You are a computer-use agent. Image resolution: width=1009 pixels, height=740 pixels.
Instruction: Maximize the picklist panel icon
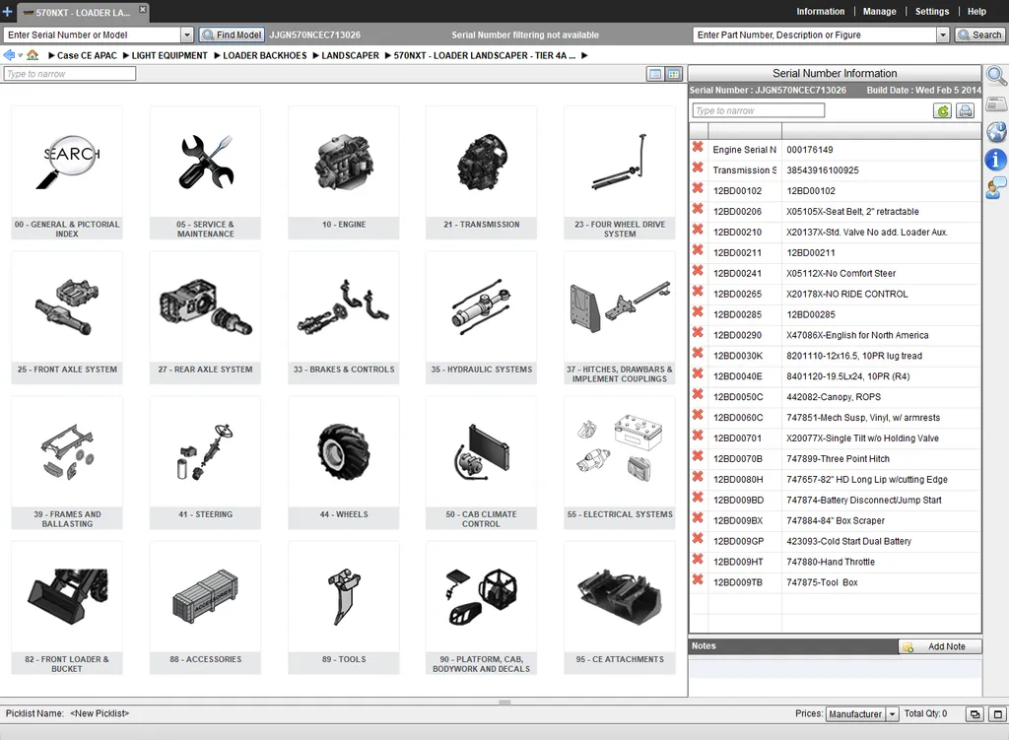(x=998, y=714)
